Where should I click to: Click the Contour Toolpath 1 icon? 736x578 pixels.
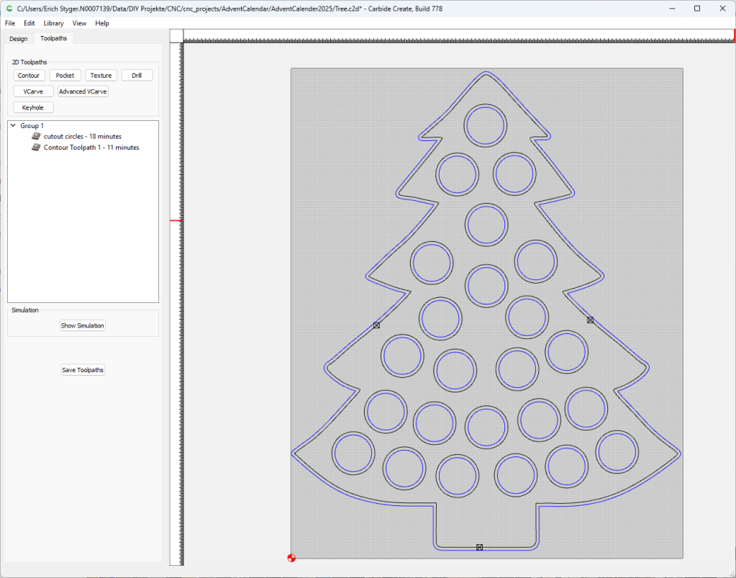pos(37,148)
